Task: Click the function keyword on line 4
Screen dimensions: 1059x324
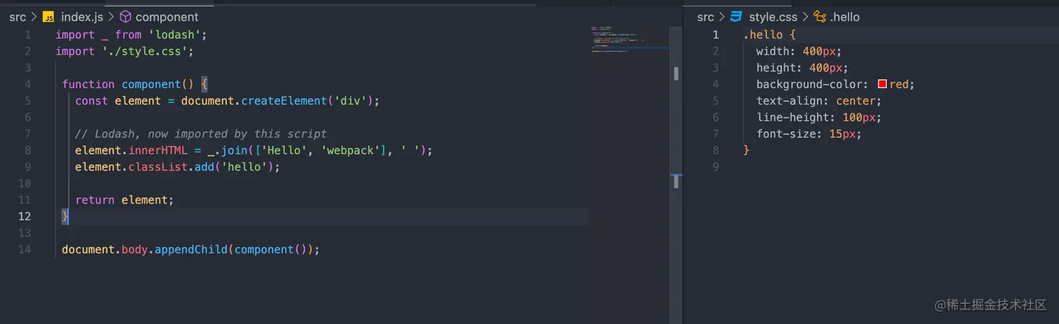Action: point(88,84)
